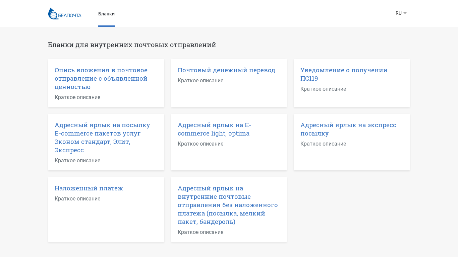Open Адресный ярлык на экспресс посылку
This screenshot has width=458, height=257.
(348, 129)
